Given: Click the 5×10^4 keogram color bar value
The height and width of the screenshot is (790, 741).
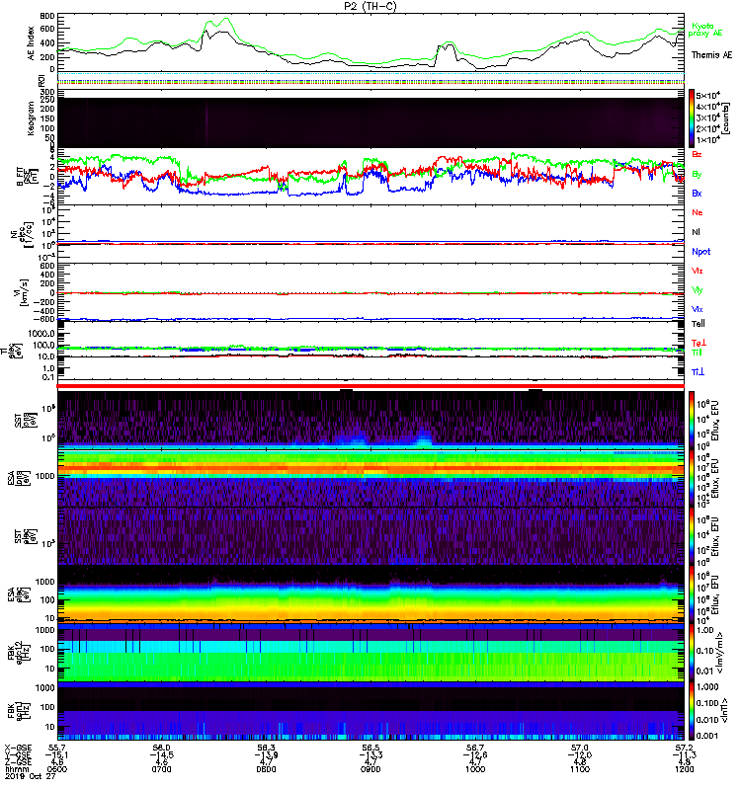Looking at the screenshot, I should (x=708, y=95).
